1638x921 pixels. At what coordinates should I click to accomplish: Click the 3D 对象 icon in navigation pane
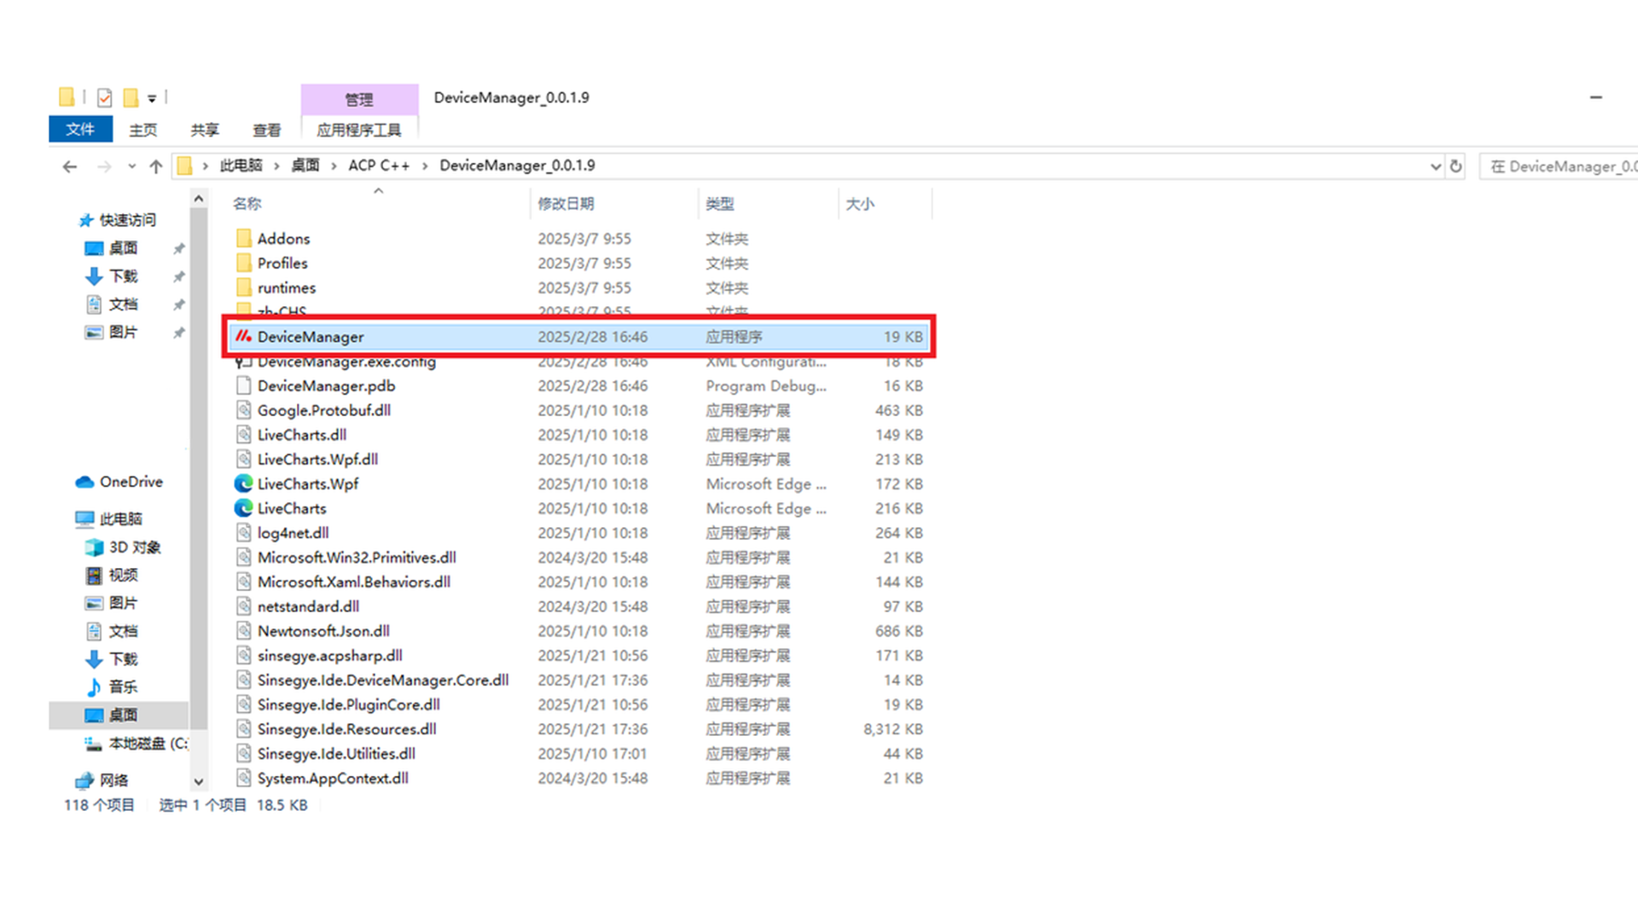point(94,547)
